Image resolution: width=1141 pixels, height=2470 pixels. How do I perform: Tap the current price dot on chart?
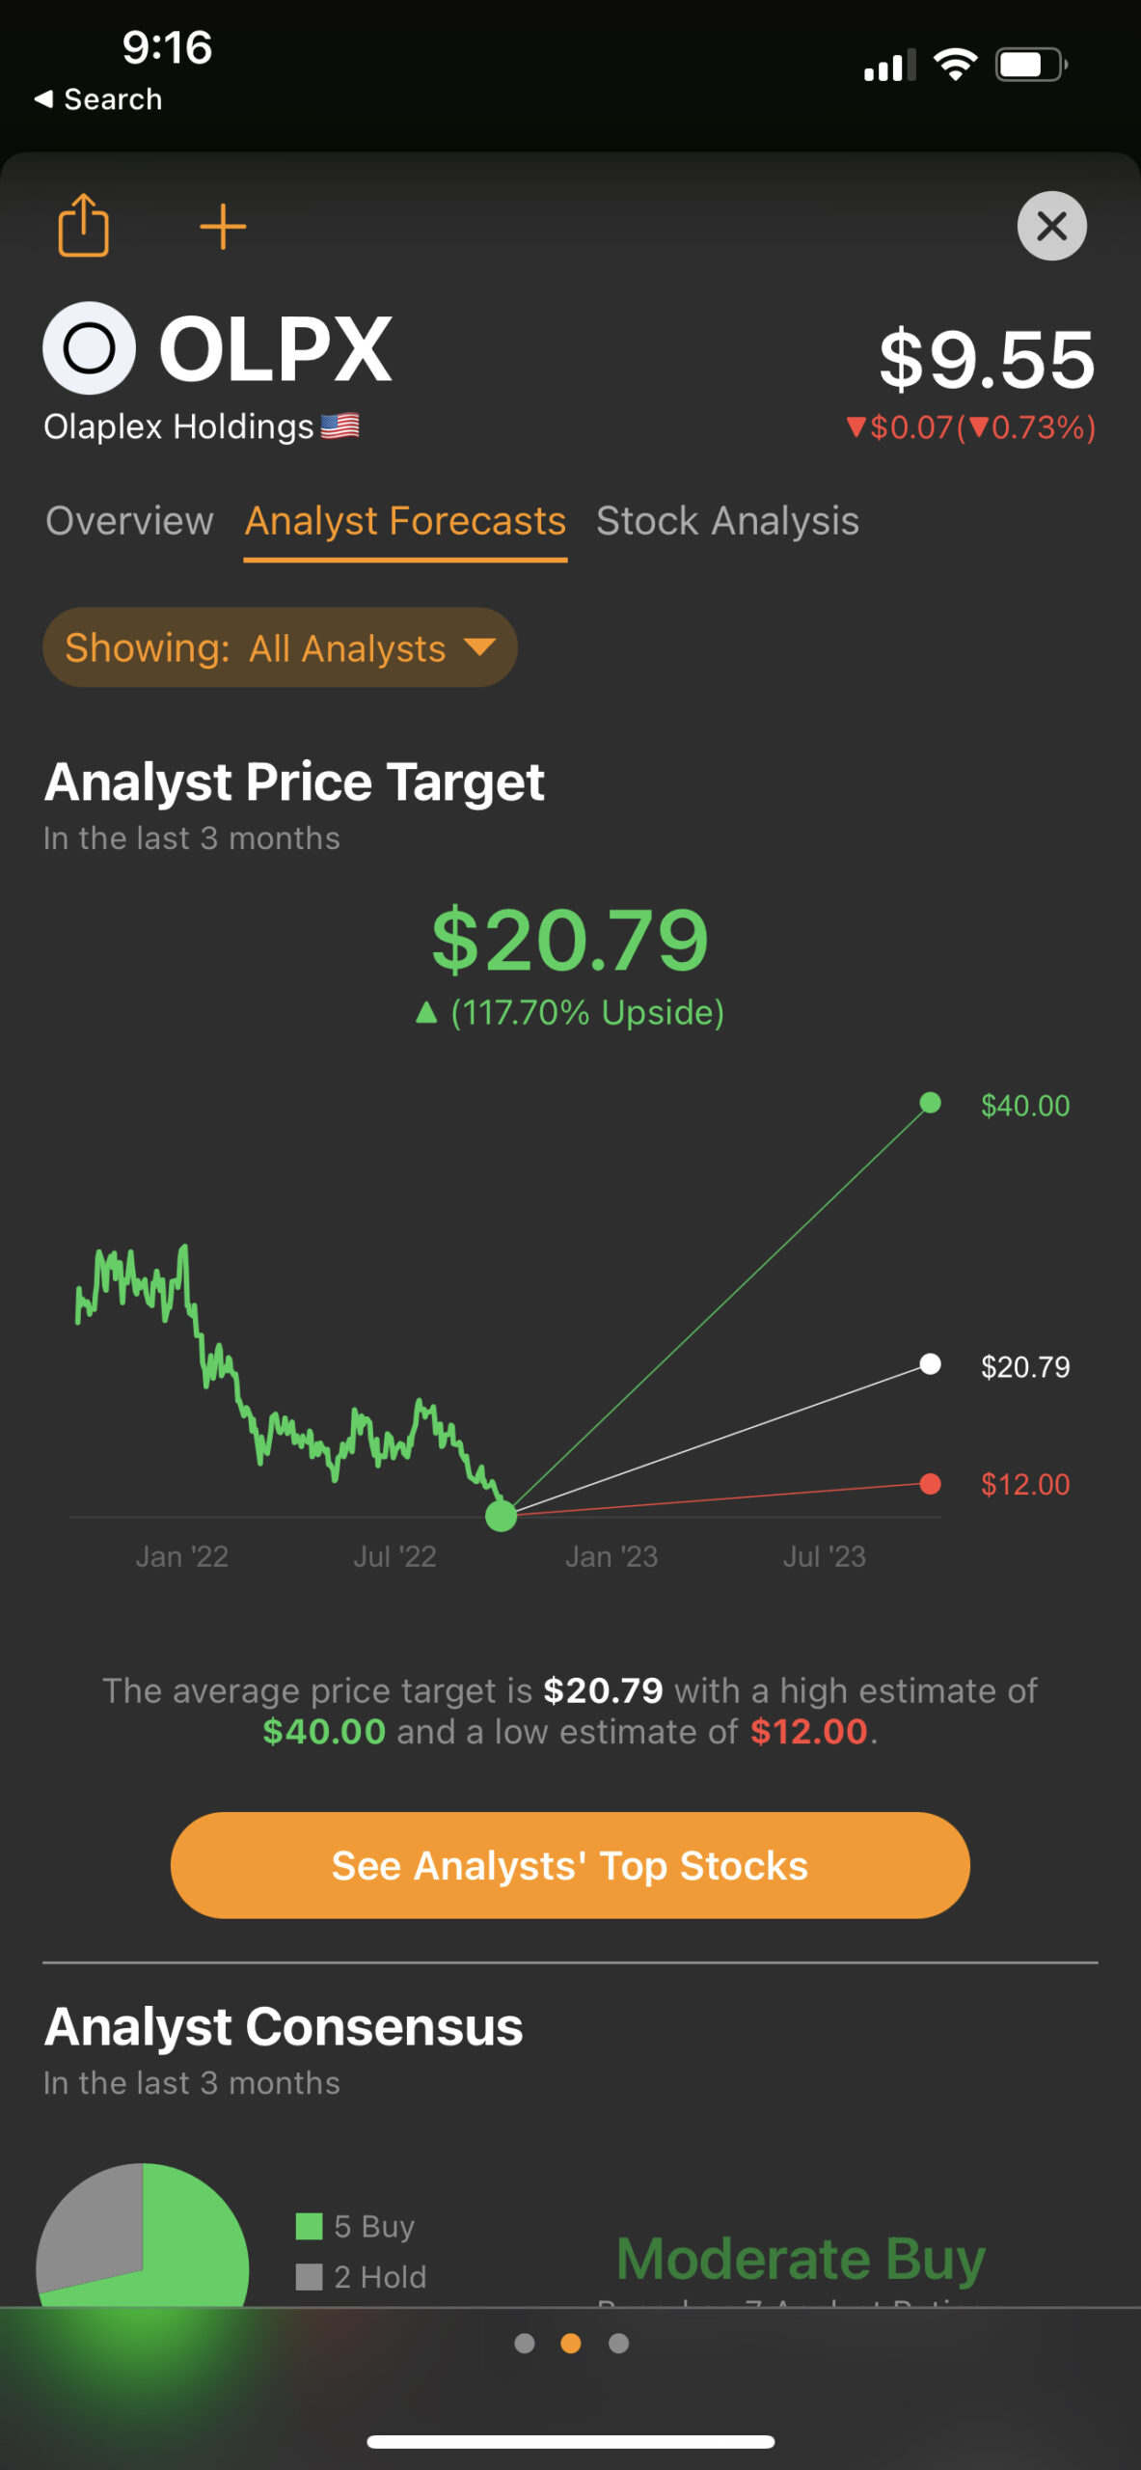click(501, 1516)
